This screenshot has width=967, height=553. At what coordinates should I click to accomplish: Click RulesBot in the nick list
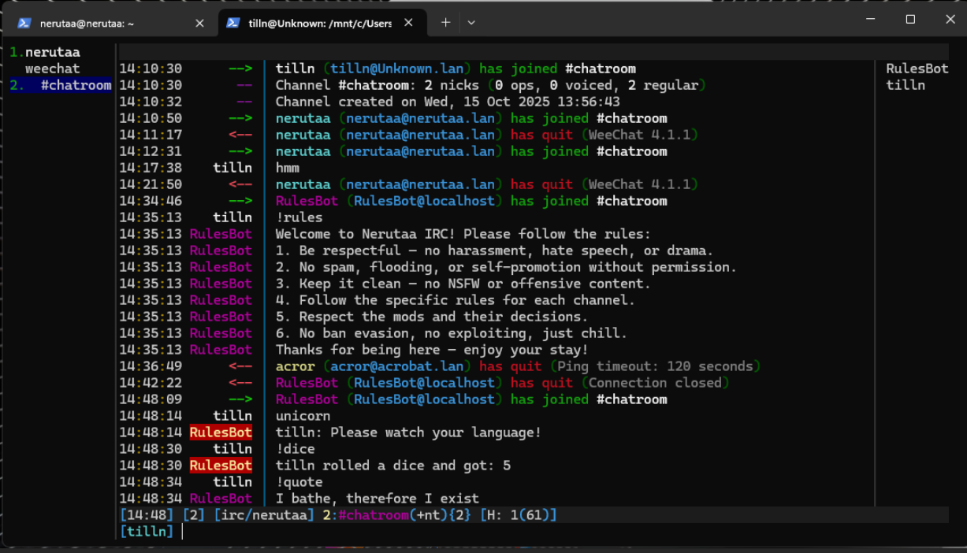917,69
